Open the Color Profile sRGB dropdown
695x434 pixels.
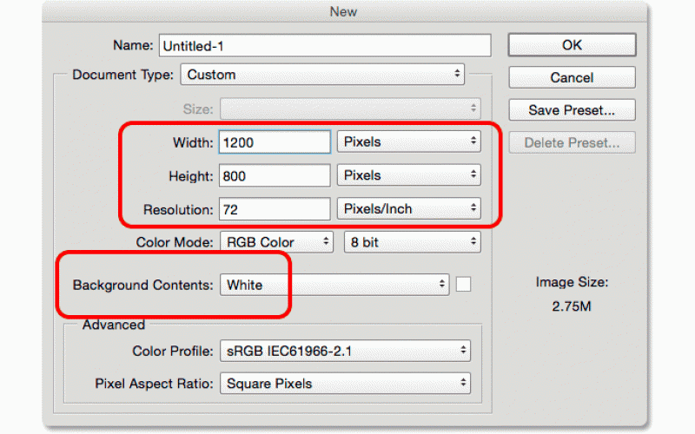[x=345, y=351]
